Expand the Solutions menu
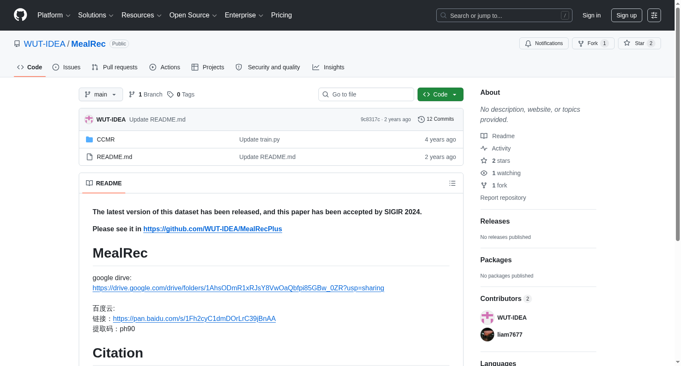This screenshot has width=681, height=366. [96, 15]
